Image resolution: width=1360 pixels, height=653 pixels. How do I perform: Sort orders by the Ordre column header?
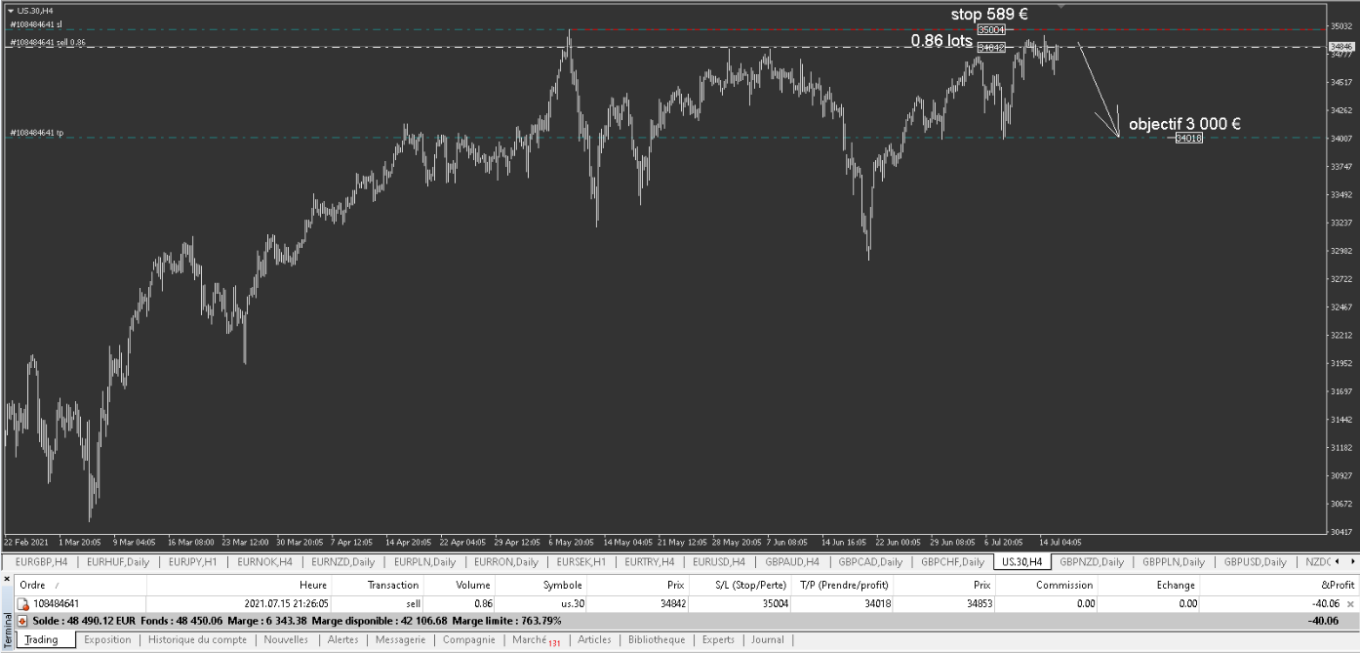81,585
